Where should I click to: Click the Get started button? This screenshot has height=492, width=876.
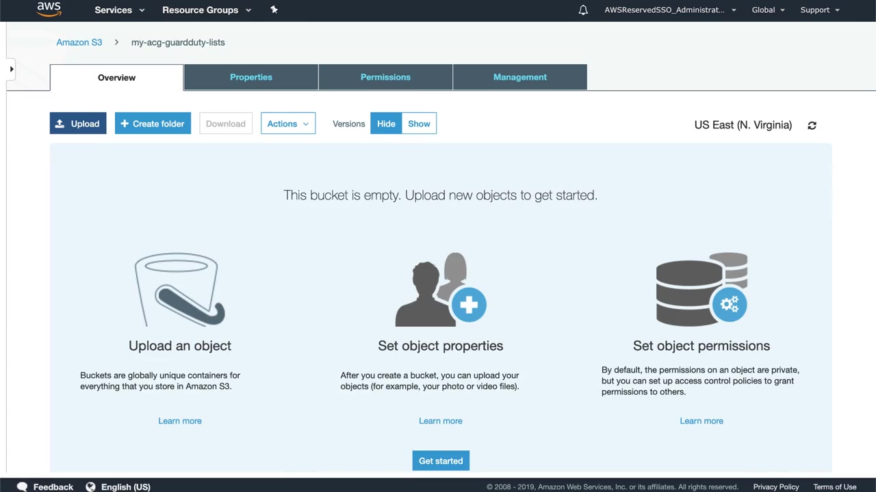(441, 461)
